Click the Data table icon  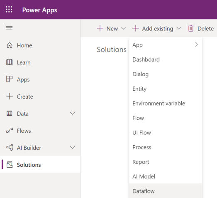pyautogui.click(x=10, y=114)
